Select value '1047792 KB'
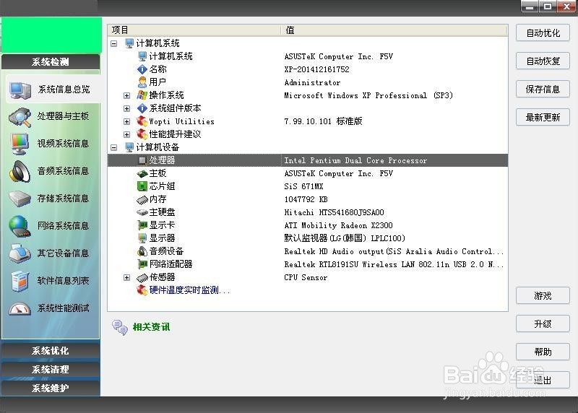The height and width of the screenshot is (413, 578). tap(306, 199)
